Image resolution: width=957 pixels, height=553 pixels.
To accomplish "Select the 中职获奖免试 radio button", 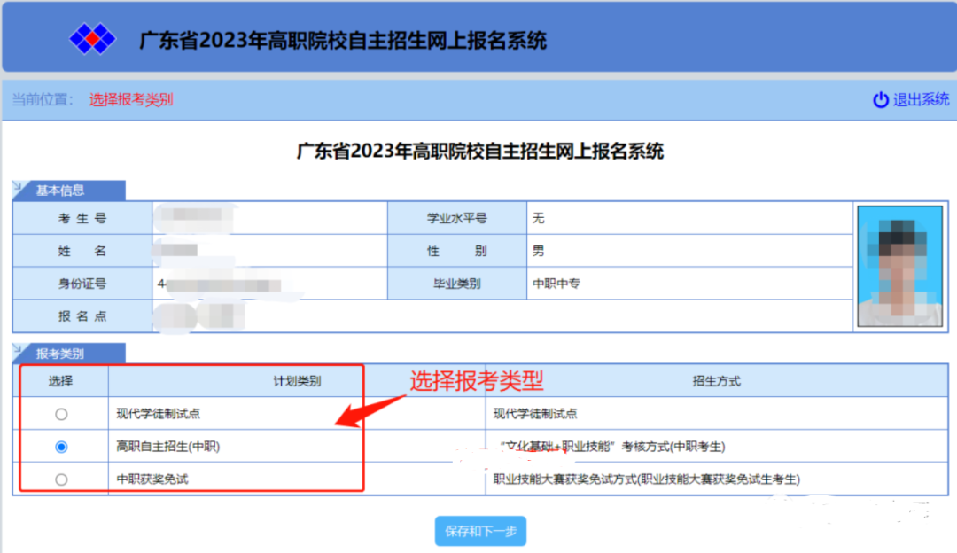I will click(60, 479).
